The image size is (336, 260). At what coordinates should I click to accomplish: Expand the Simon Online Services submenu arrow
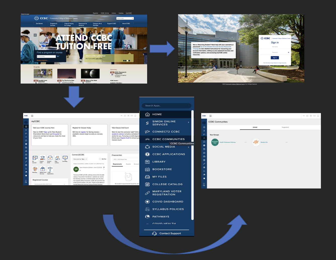click(x=188, y=122)
